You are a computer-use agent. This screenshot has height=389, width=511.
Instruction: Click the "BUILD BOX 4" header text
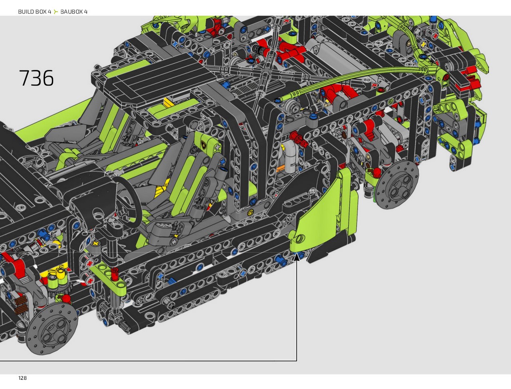point(35,12)
